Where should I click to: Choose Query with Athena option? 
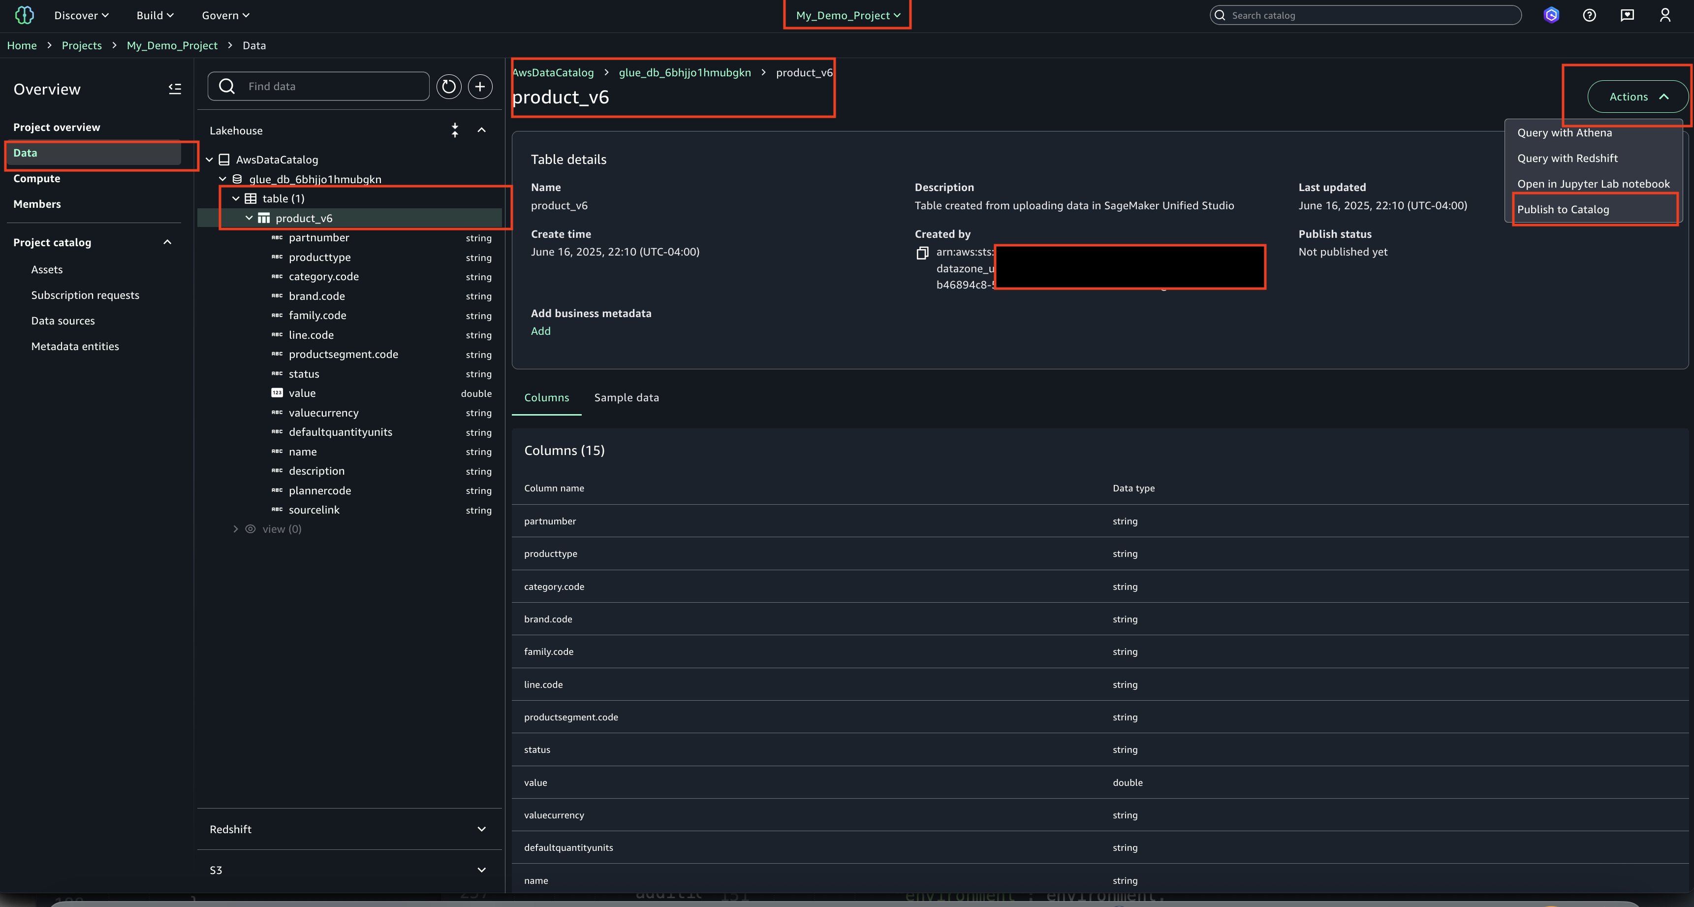click(x=1565, y=132)
